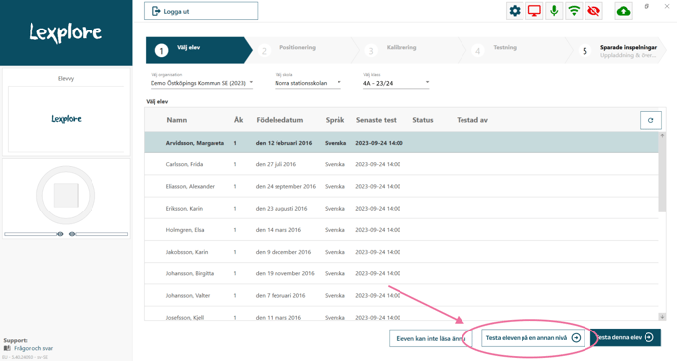Open the Välj organisation dropdown
Image resolution: width=677 pixels, height=361 pixels.
tap(202, 83)
